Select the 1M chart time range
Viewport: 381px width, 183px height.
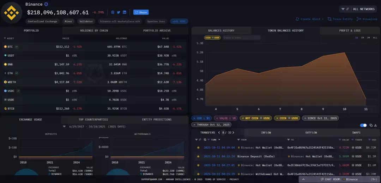(362, 38)
